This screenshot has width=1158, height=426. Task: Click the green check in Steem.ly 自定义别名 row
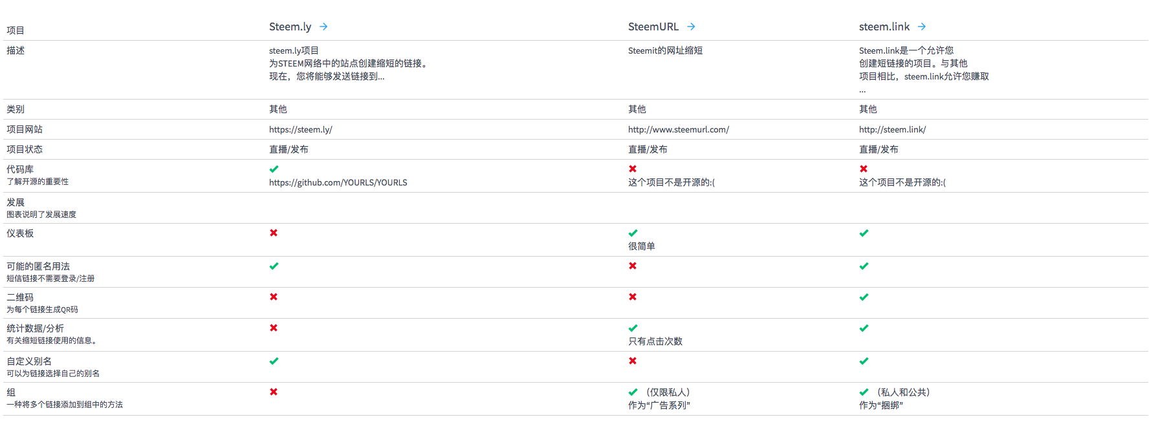coord(274,361)
